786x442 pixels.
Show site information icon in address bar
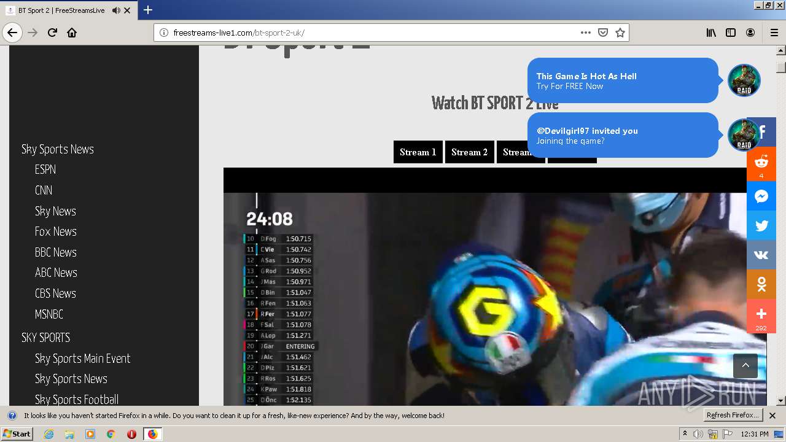pyautogui.click(x=164, y=33)
